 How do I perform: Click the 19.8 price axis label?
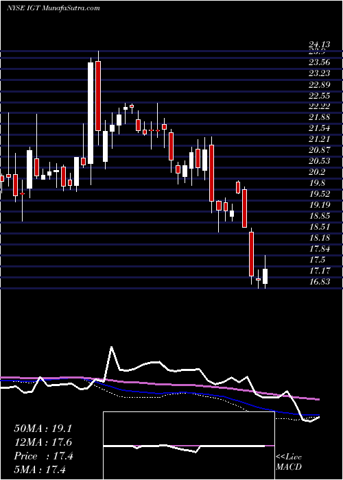coord(317,183)
